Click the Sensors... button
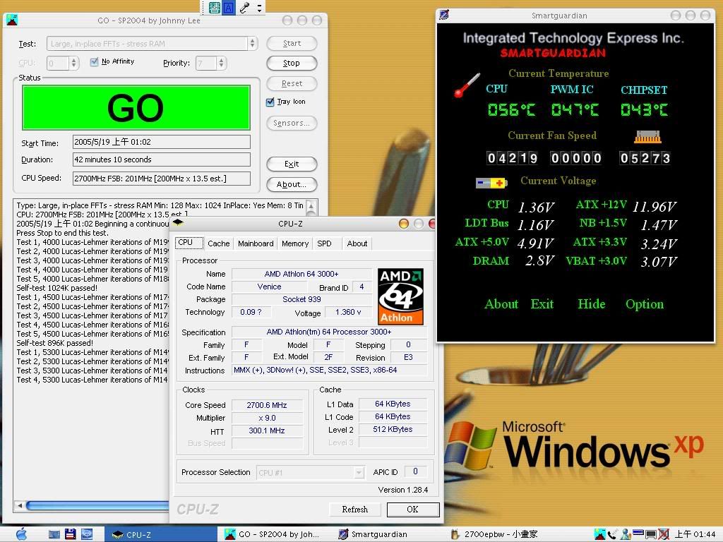The height and width of the screenshot is (542, 723). click(x=292, y=123)
